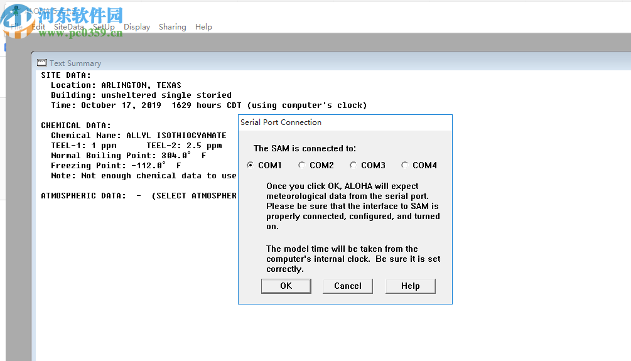This screenshot has height=361, width=631.
Task: Click the 'ATMOSPHERIC DATA:' heading
Action: click(x=84, y=196)
